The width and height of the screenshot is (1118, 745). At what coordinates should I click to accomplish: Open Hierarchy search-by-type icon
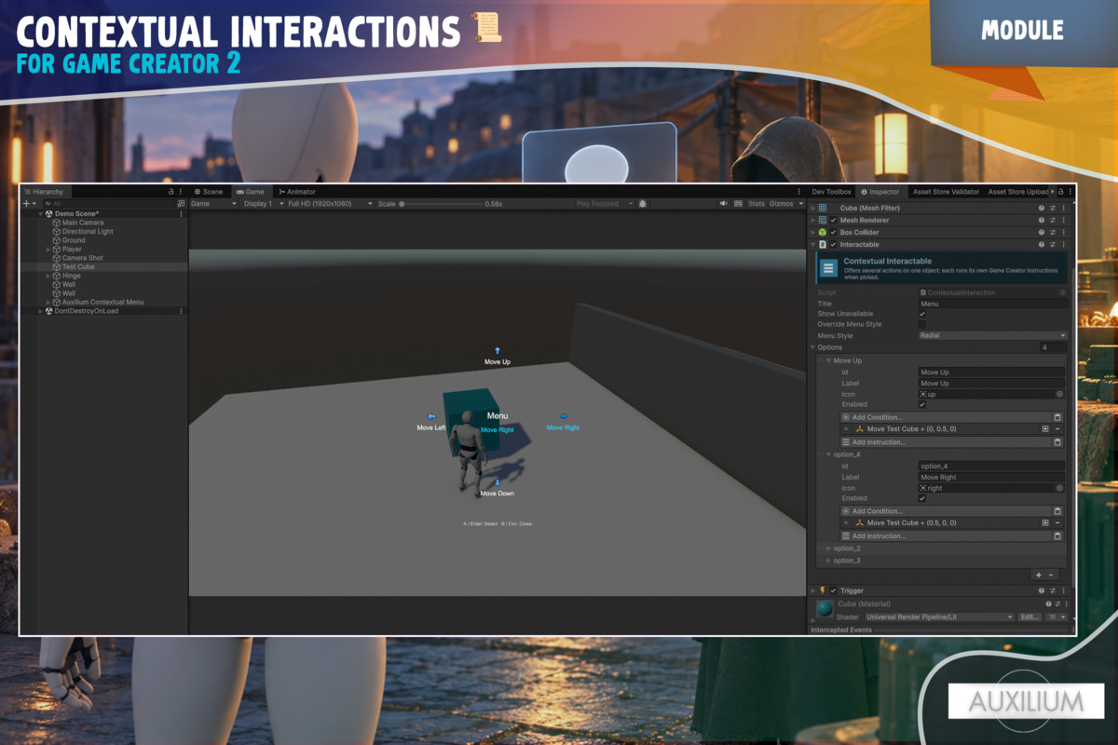181,204
